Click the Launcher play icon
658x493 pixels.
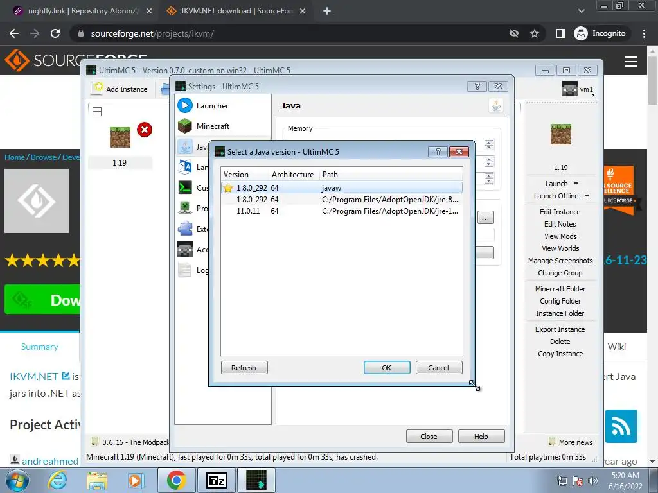pos(185,105)
